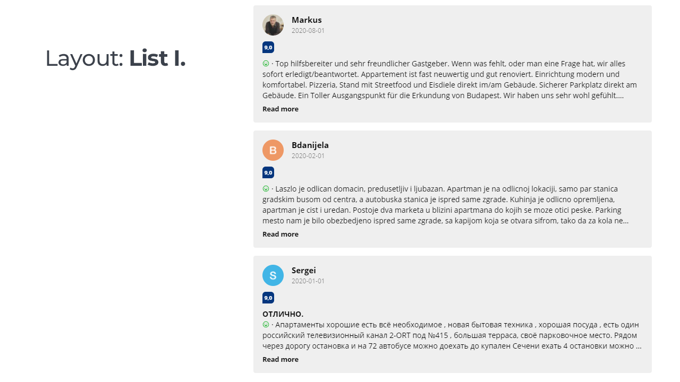Click the green smiley icon in Sergei's review
Viewport: 680px width, 382px height.
(266, 325)
